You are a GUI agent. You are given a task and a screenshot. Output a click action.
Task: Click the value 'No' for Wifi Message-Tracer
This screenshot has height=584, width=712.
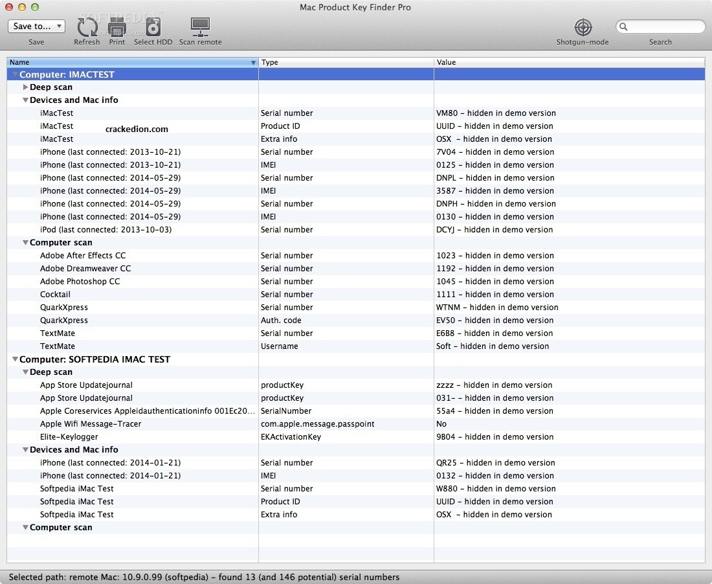(x=441, y=423)
